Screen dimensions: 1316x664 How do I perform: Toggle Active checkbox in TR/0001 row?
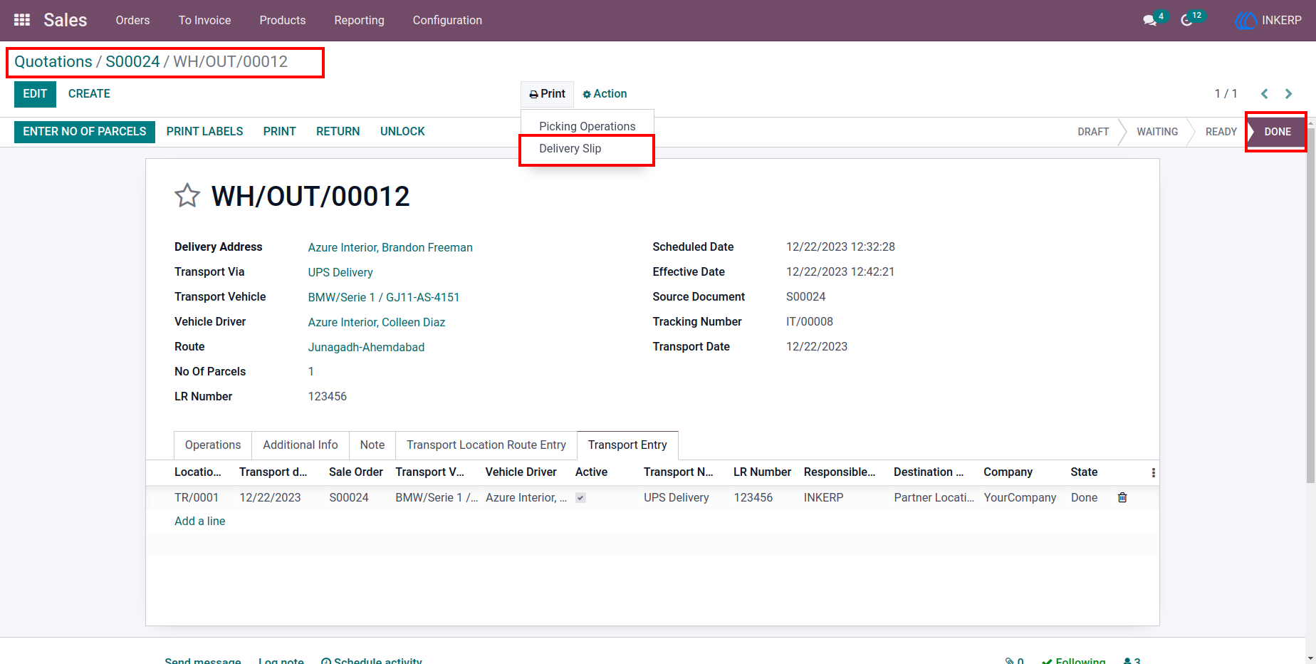pyautogui.click(x=580, y=497)
